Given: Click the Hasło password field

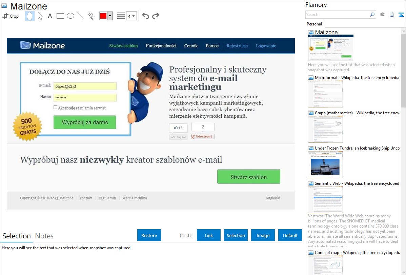Looking at the screenshot, I should click(x=85, y=97).
